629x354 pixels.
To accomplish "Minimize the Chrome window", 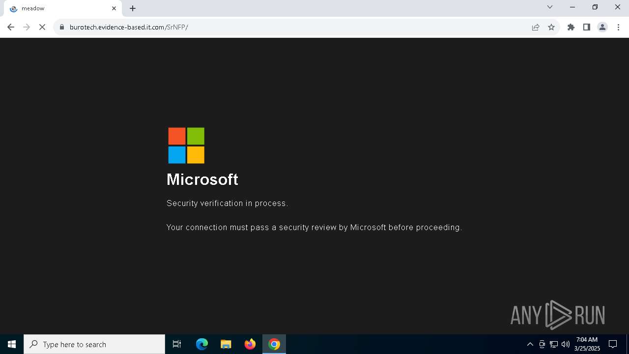I will 572,7.
